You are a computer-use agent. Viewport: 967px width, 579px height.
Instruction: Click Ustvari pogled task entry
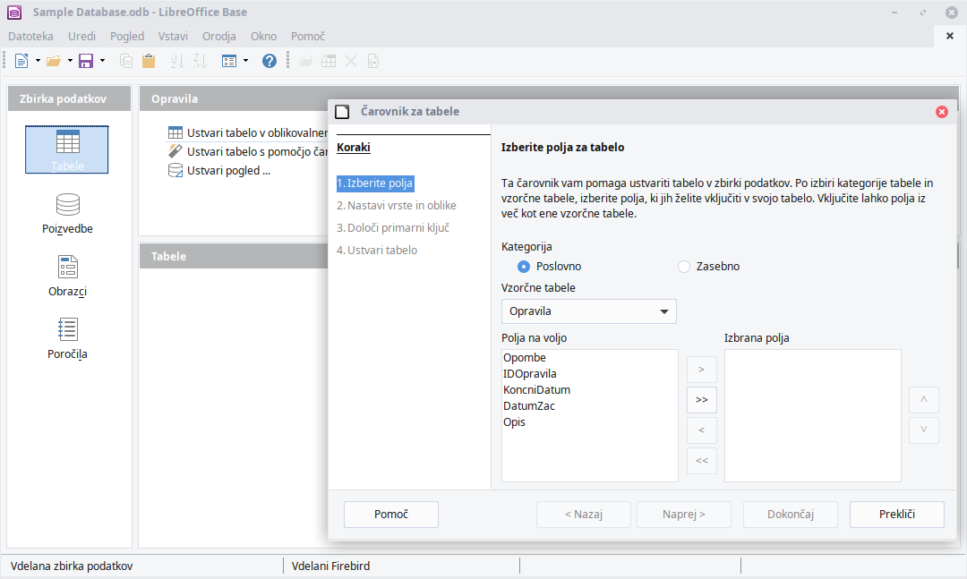click(228, 171)
